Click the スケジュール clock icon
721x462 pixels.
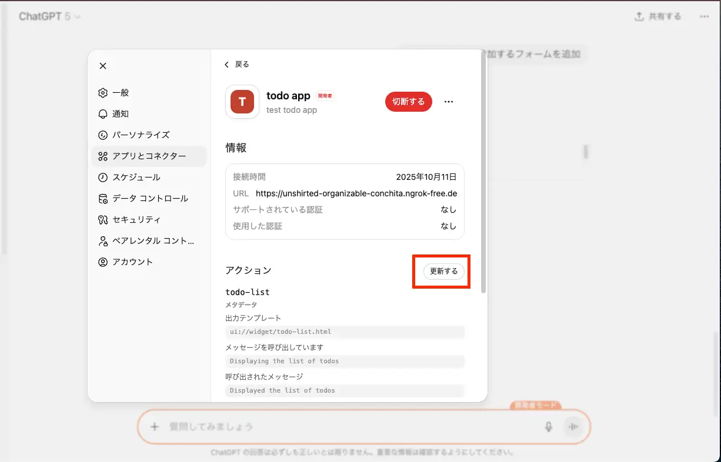coord(103,178)
